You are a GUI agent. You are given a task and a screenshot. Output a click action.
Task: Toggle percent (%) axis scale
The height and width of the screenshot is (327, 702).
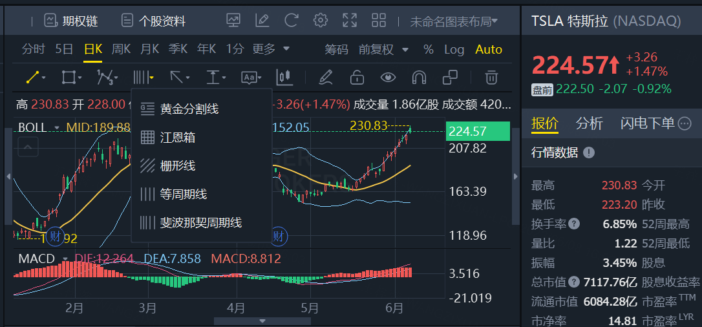pyautogui.click(x=429, y=50)
